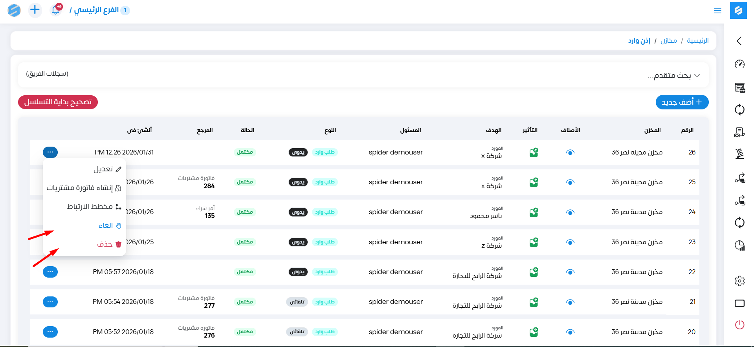This screenshot has width=754, height=347.
Task: Click the green effect icon for row 26
Action: coord(534,153)
